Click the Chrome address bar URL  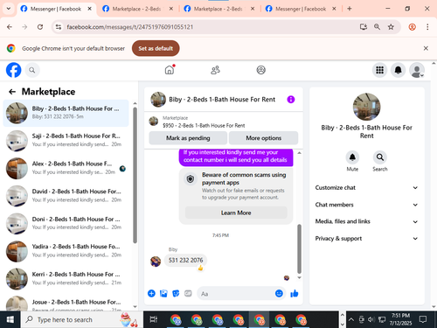click(x=130, y=27)
